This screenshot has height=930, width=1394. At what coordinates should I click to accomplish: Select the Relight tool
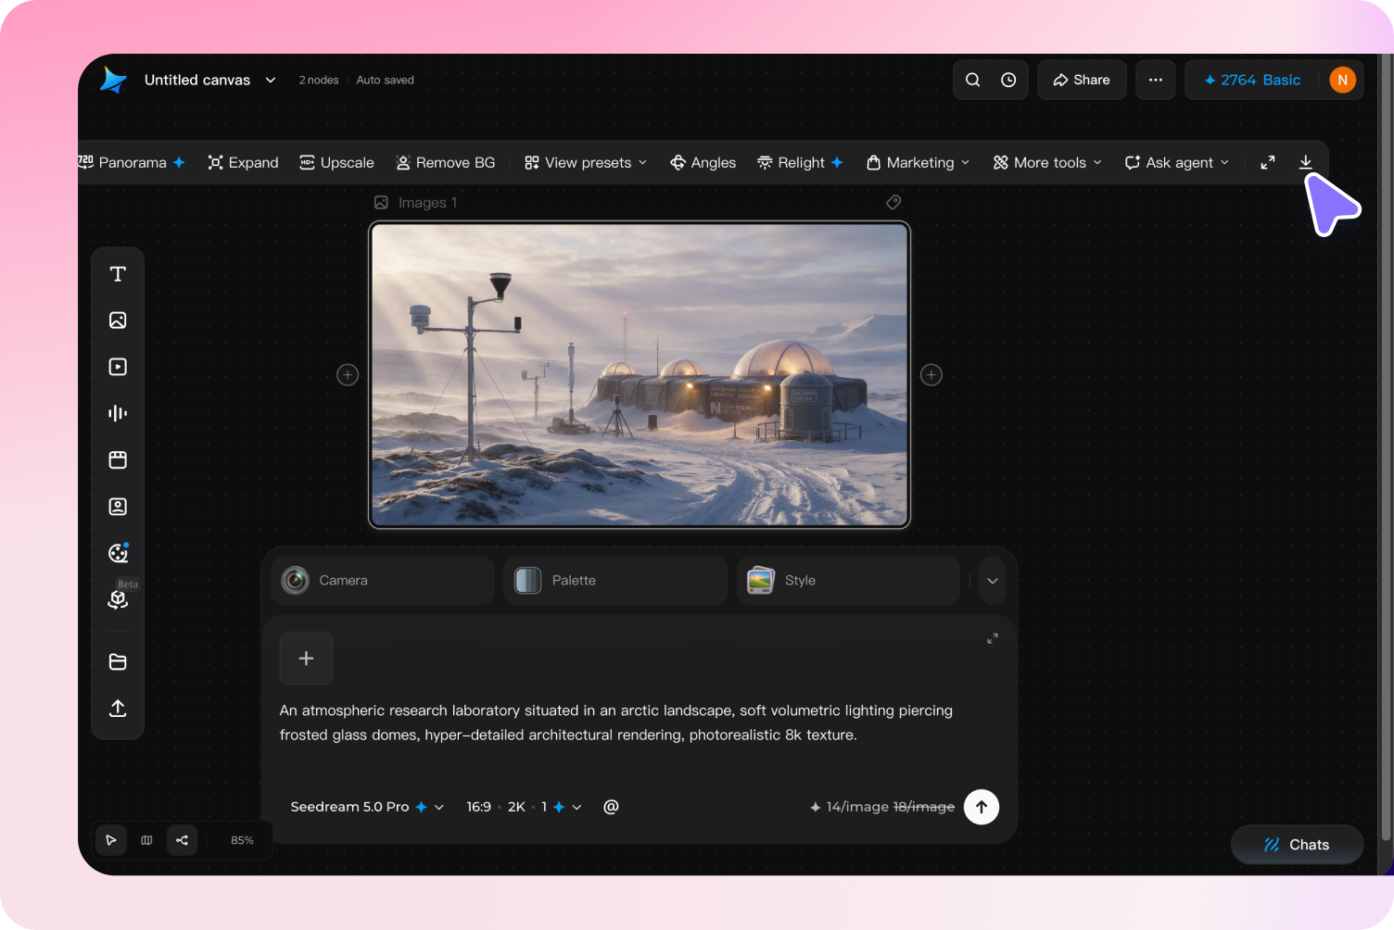800,162
